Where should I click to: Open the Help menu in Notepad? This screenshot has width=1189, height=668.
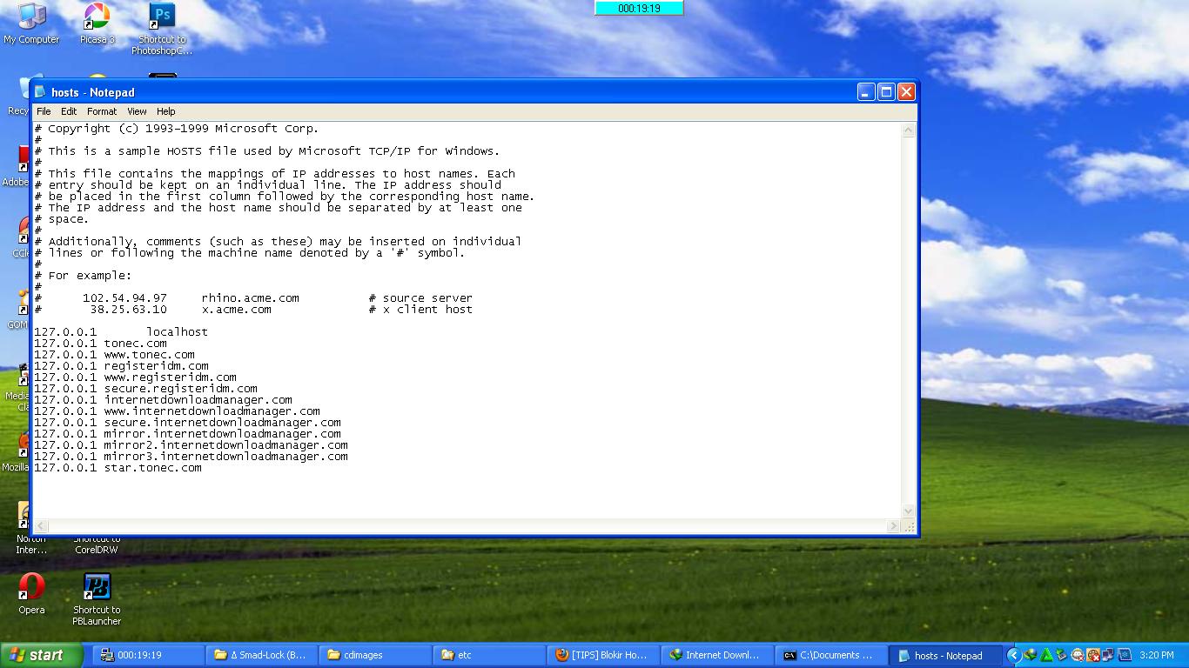165,111
